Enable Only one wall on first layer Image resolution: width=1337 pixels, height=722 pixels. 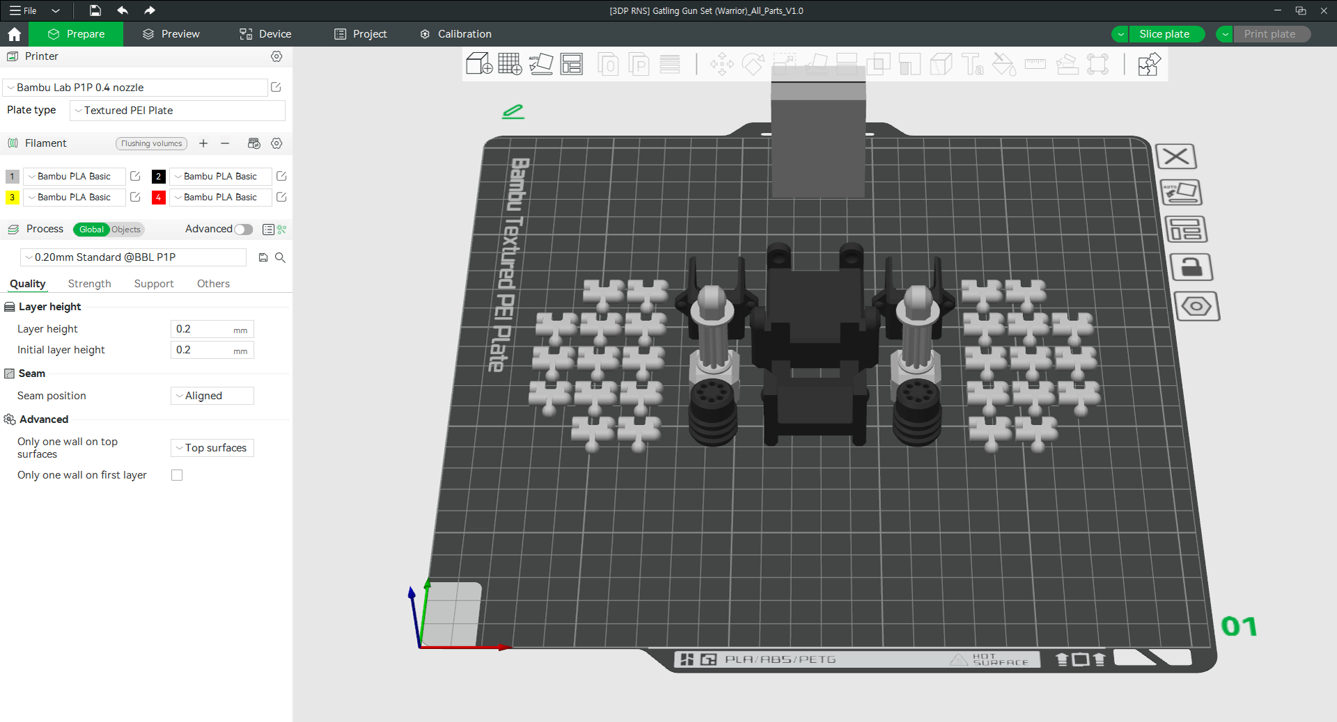click(177, 475)
